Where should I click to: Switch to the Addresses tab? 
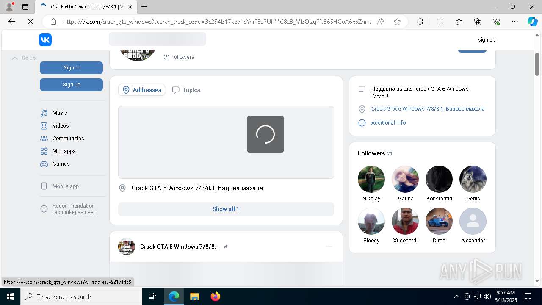pyautogui.click(x=142, y=90)
